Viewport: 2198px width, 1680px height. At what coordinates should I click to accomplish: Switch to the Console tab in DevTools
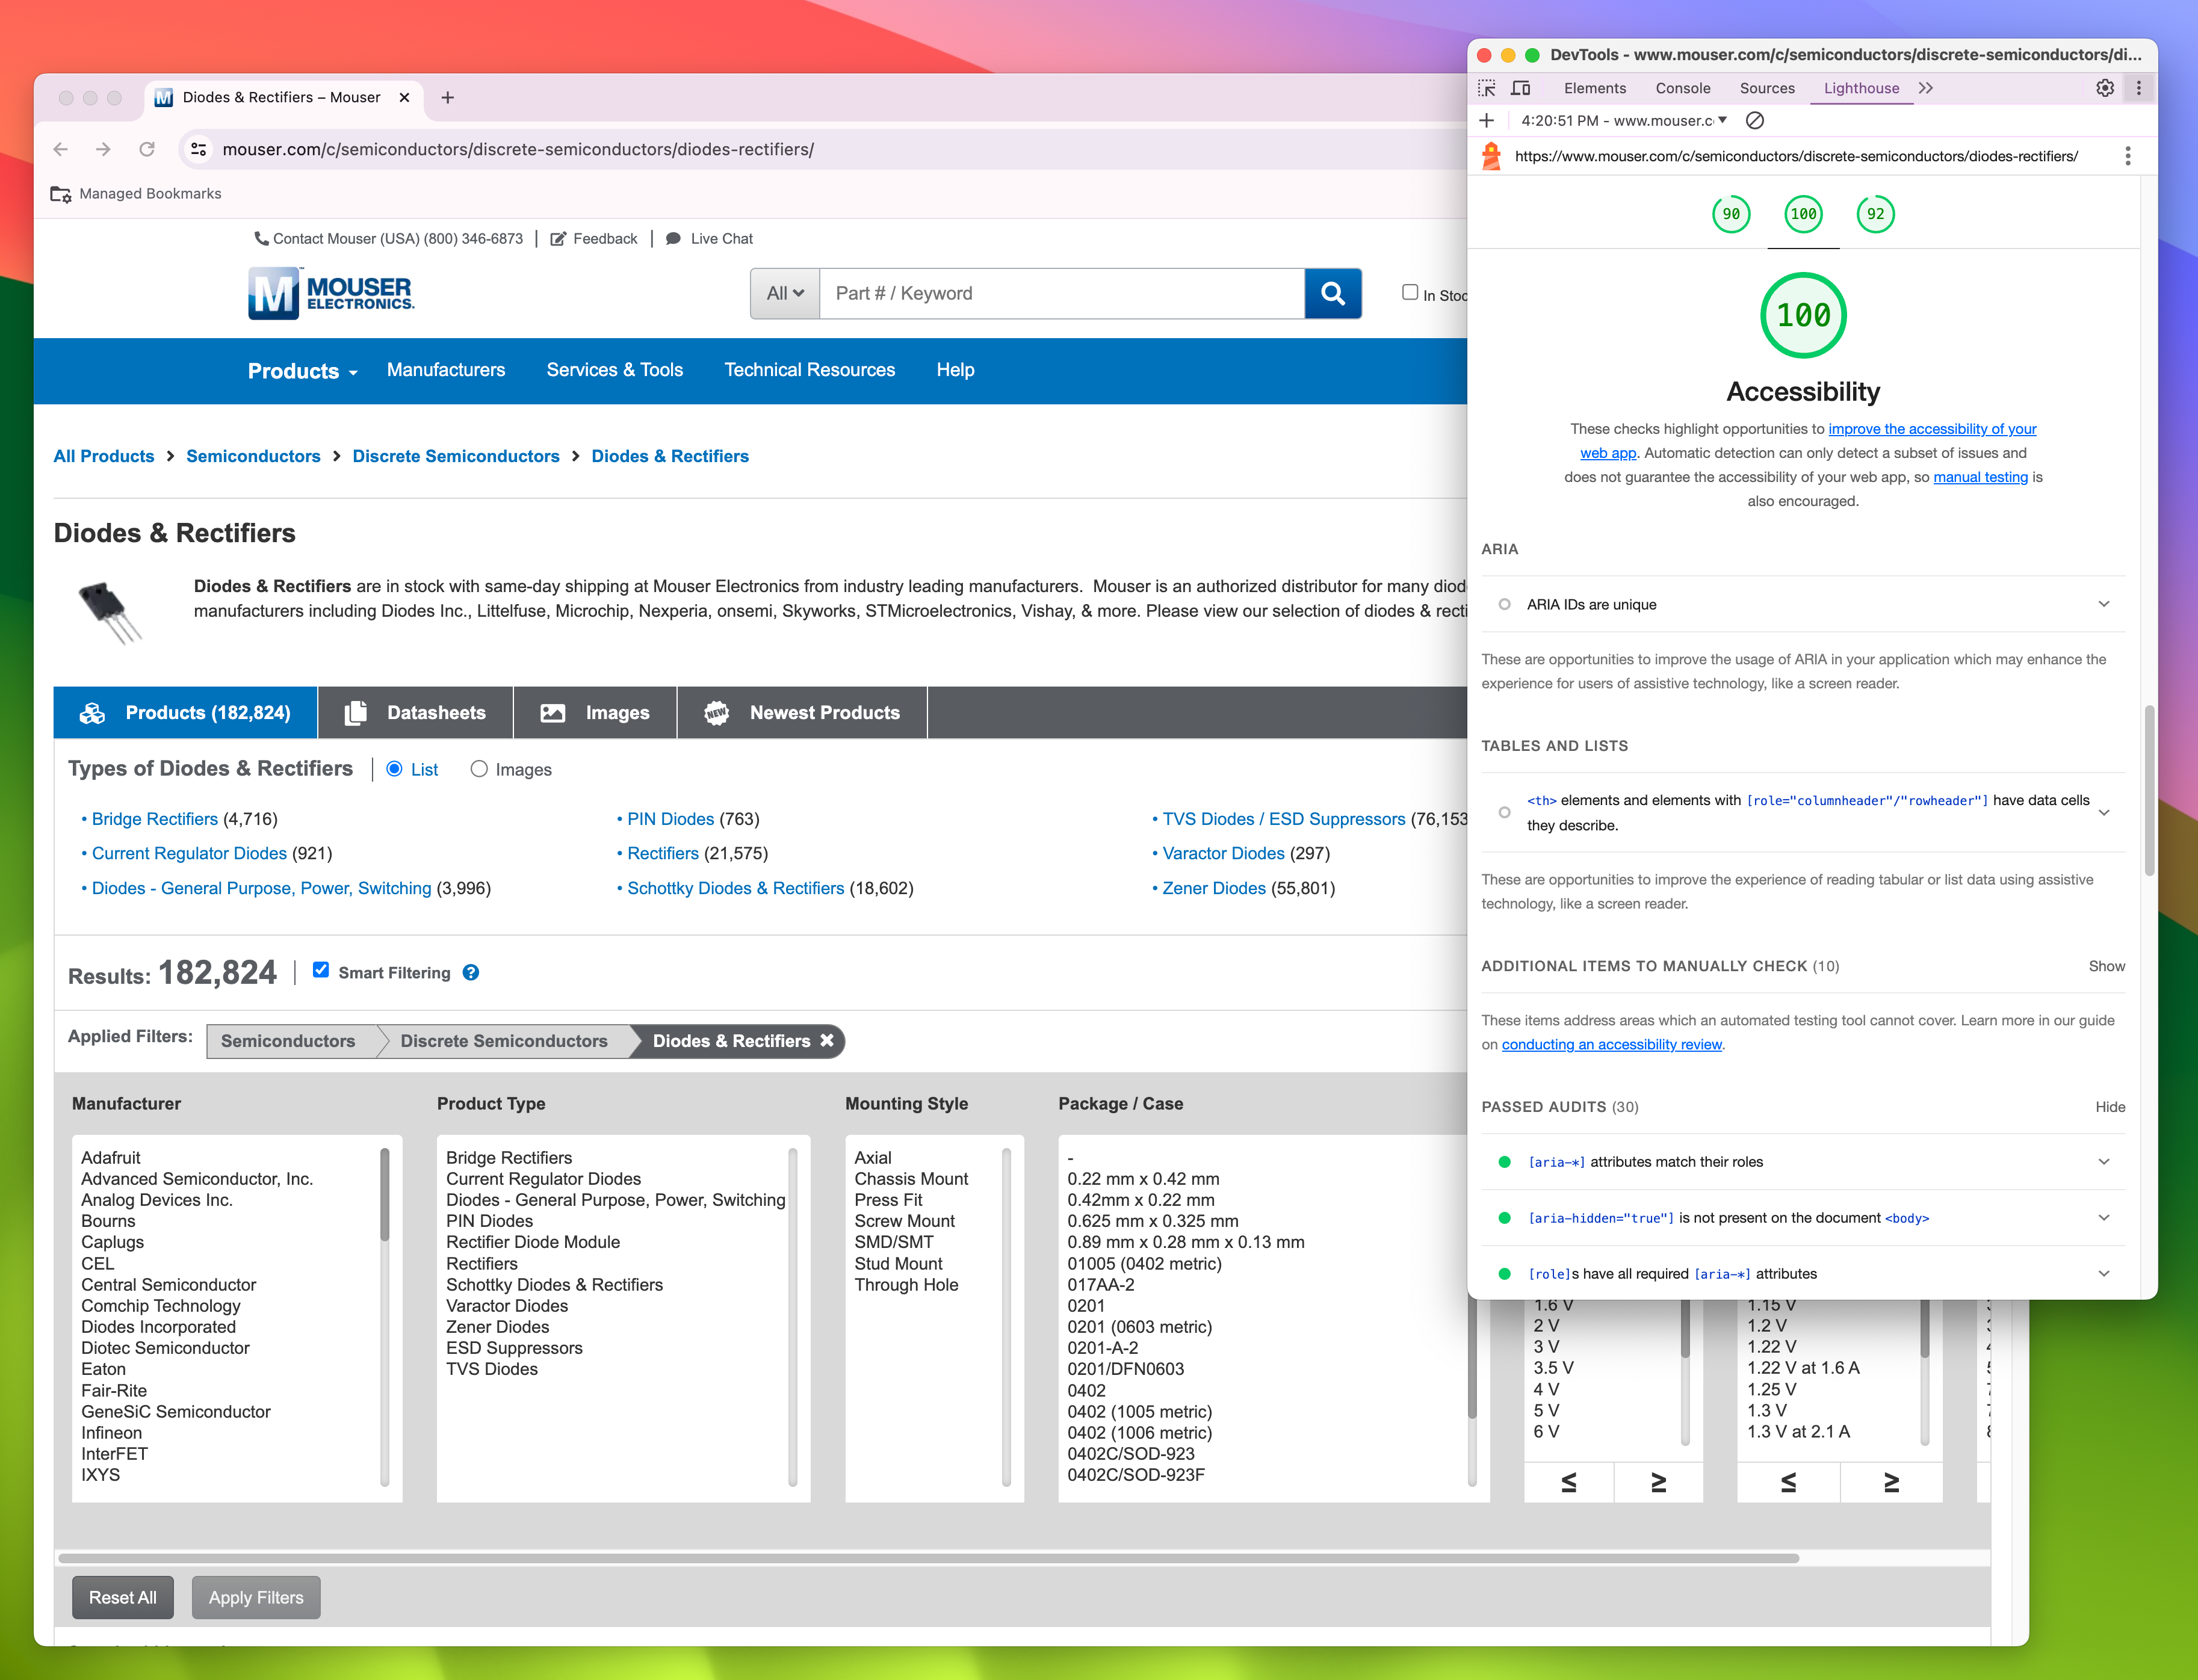coord(1683,88)
